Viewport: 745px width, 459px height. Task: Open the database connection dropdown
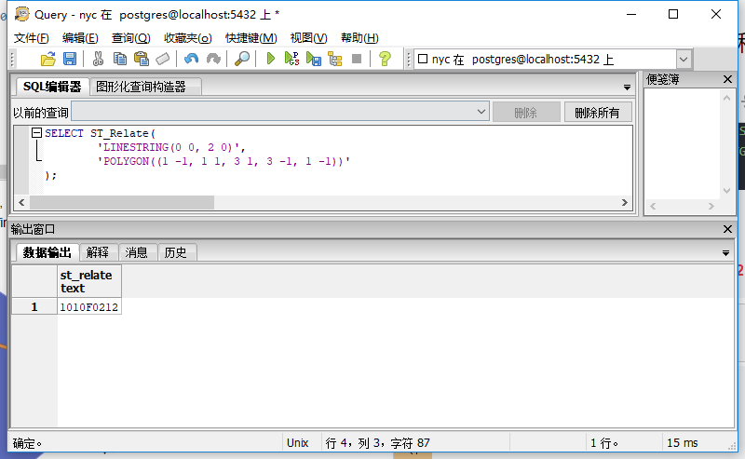coord(684,60)
